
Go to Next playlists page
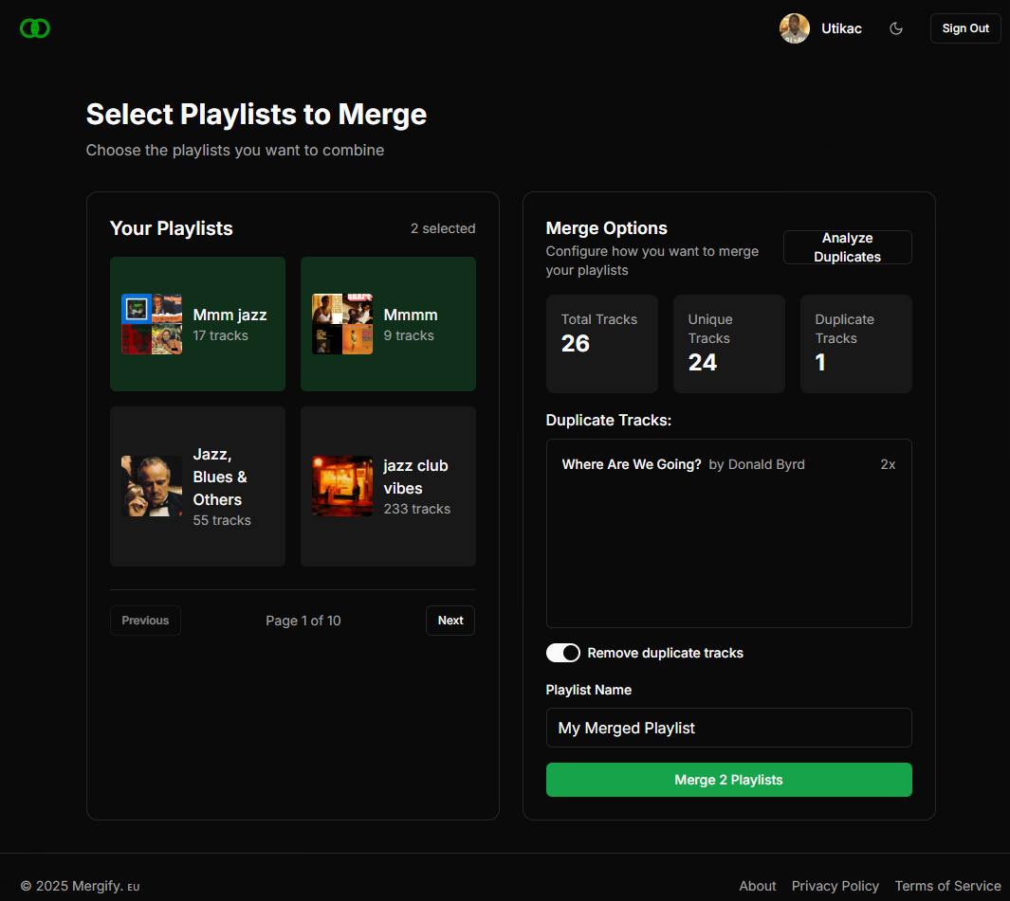coord(450,621)
